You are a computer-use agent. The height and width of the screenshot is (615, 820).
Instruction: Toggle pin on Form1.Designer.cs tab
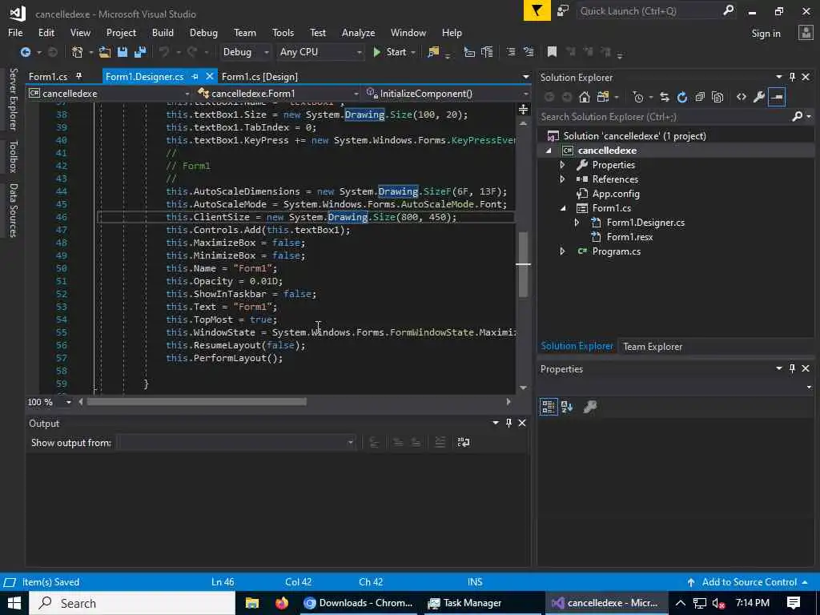click(195, 76)
